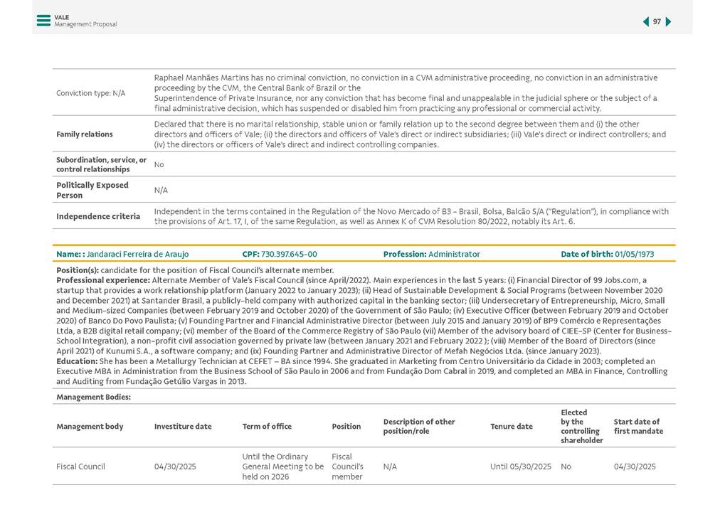This screenshot has height=512, width=725.
Task: Click the Term of office column header
Action: [x=267, y=427]
